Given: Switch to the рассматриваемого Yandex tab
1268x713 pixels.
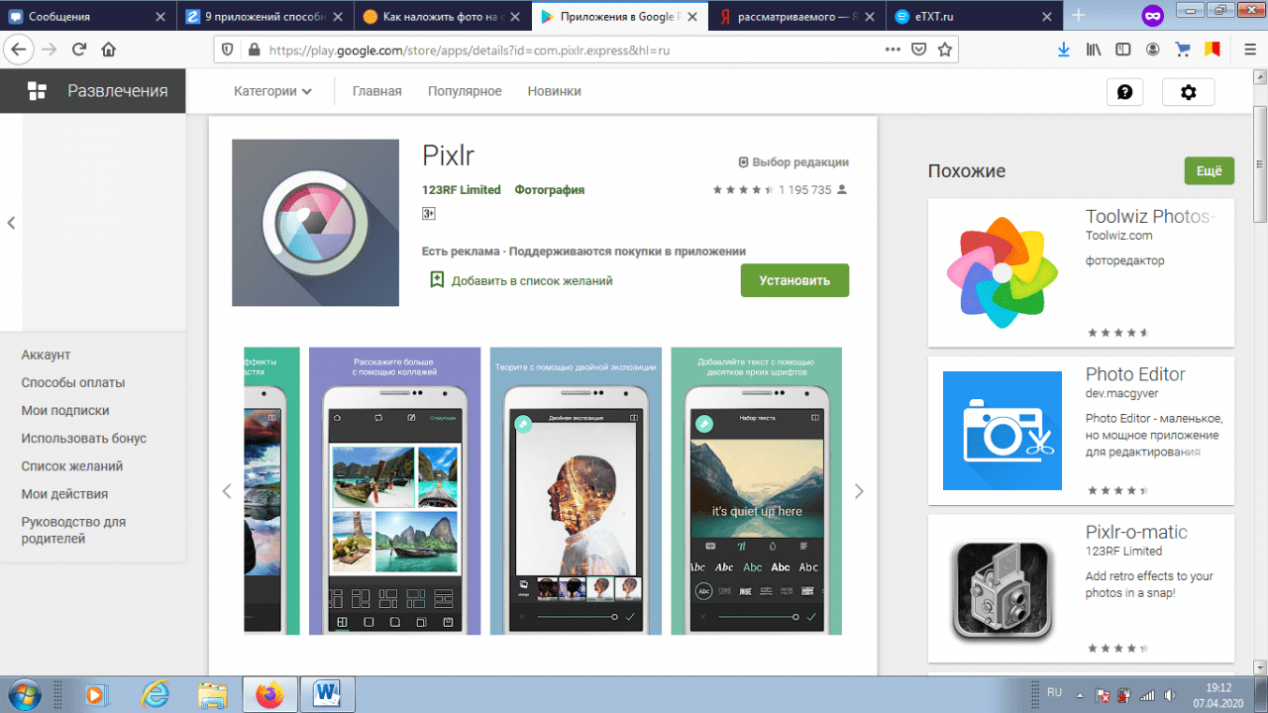Looking at the screenshot, I should [x=795, y=16].
